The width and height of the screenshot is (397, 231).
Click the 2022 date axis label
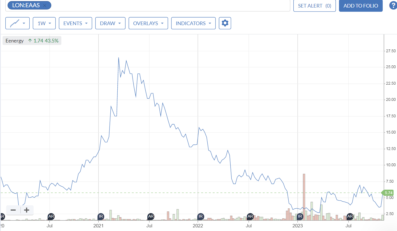point(198,225)
